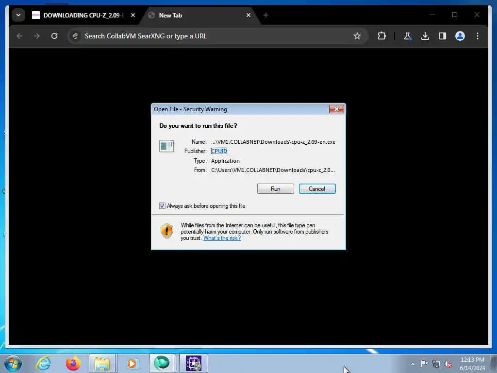This screenshot has width=497, height=373.
Task: Open Windows Explorer folder in taskbar
Action: pos(102,363)
